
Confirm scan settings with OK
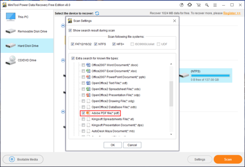(113, 145)
